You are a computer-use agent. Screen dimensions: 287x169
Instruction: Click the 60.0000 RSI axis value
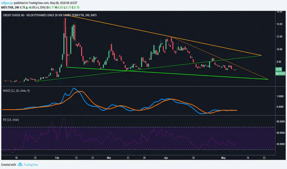pyautogui.click(x=281, y=133)
